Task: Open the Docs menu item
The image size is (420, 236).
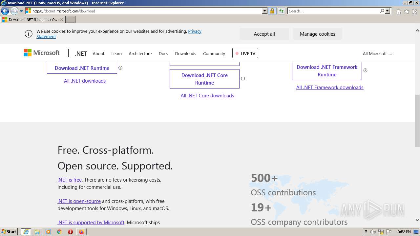Action: click(x=163, y=53)
